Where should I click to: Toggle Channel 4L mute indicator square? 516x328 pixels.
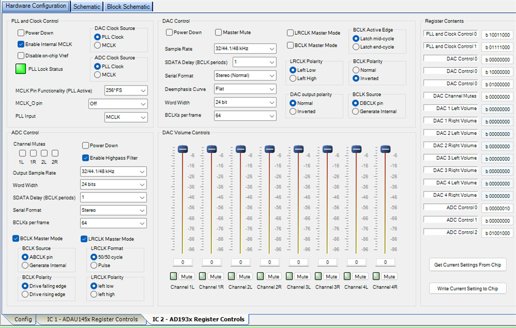tap(347, 276)
